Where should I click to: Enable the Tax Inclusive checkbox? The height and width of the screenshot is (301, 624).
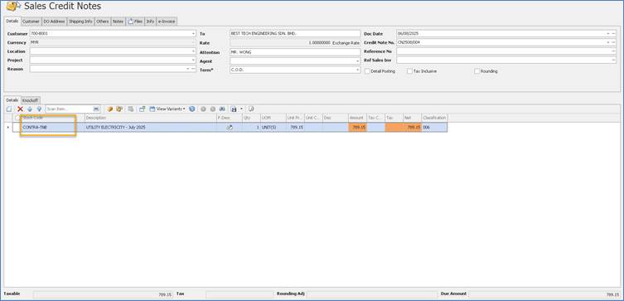(x=409, y=71)
